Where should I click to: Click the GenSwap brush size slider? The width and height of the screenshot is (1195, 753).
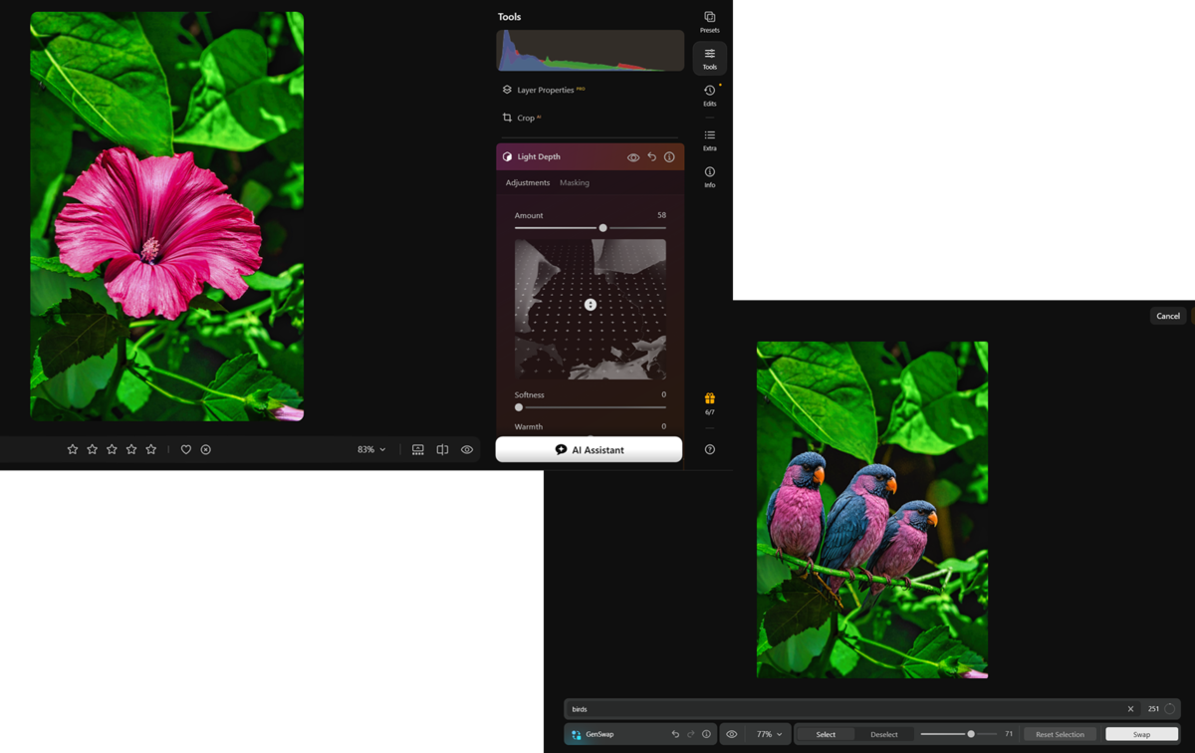tap(959, 734)
